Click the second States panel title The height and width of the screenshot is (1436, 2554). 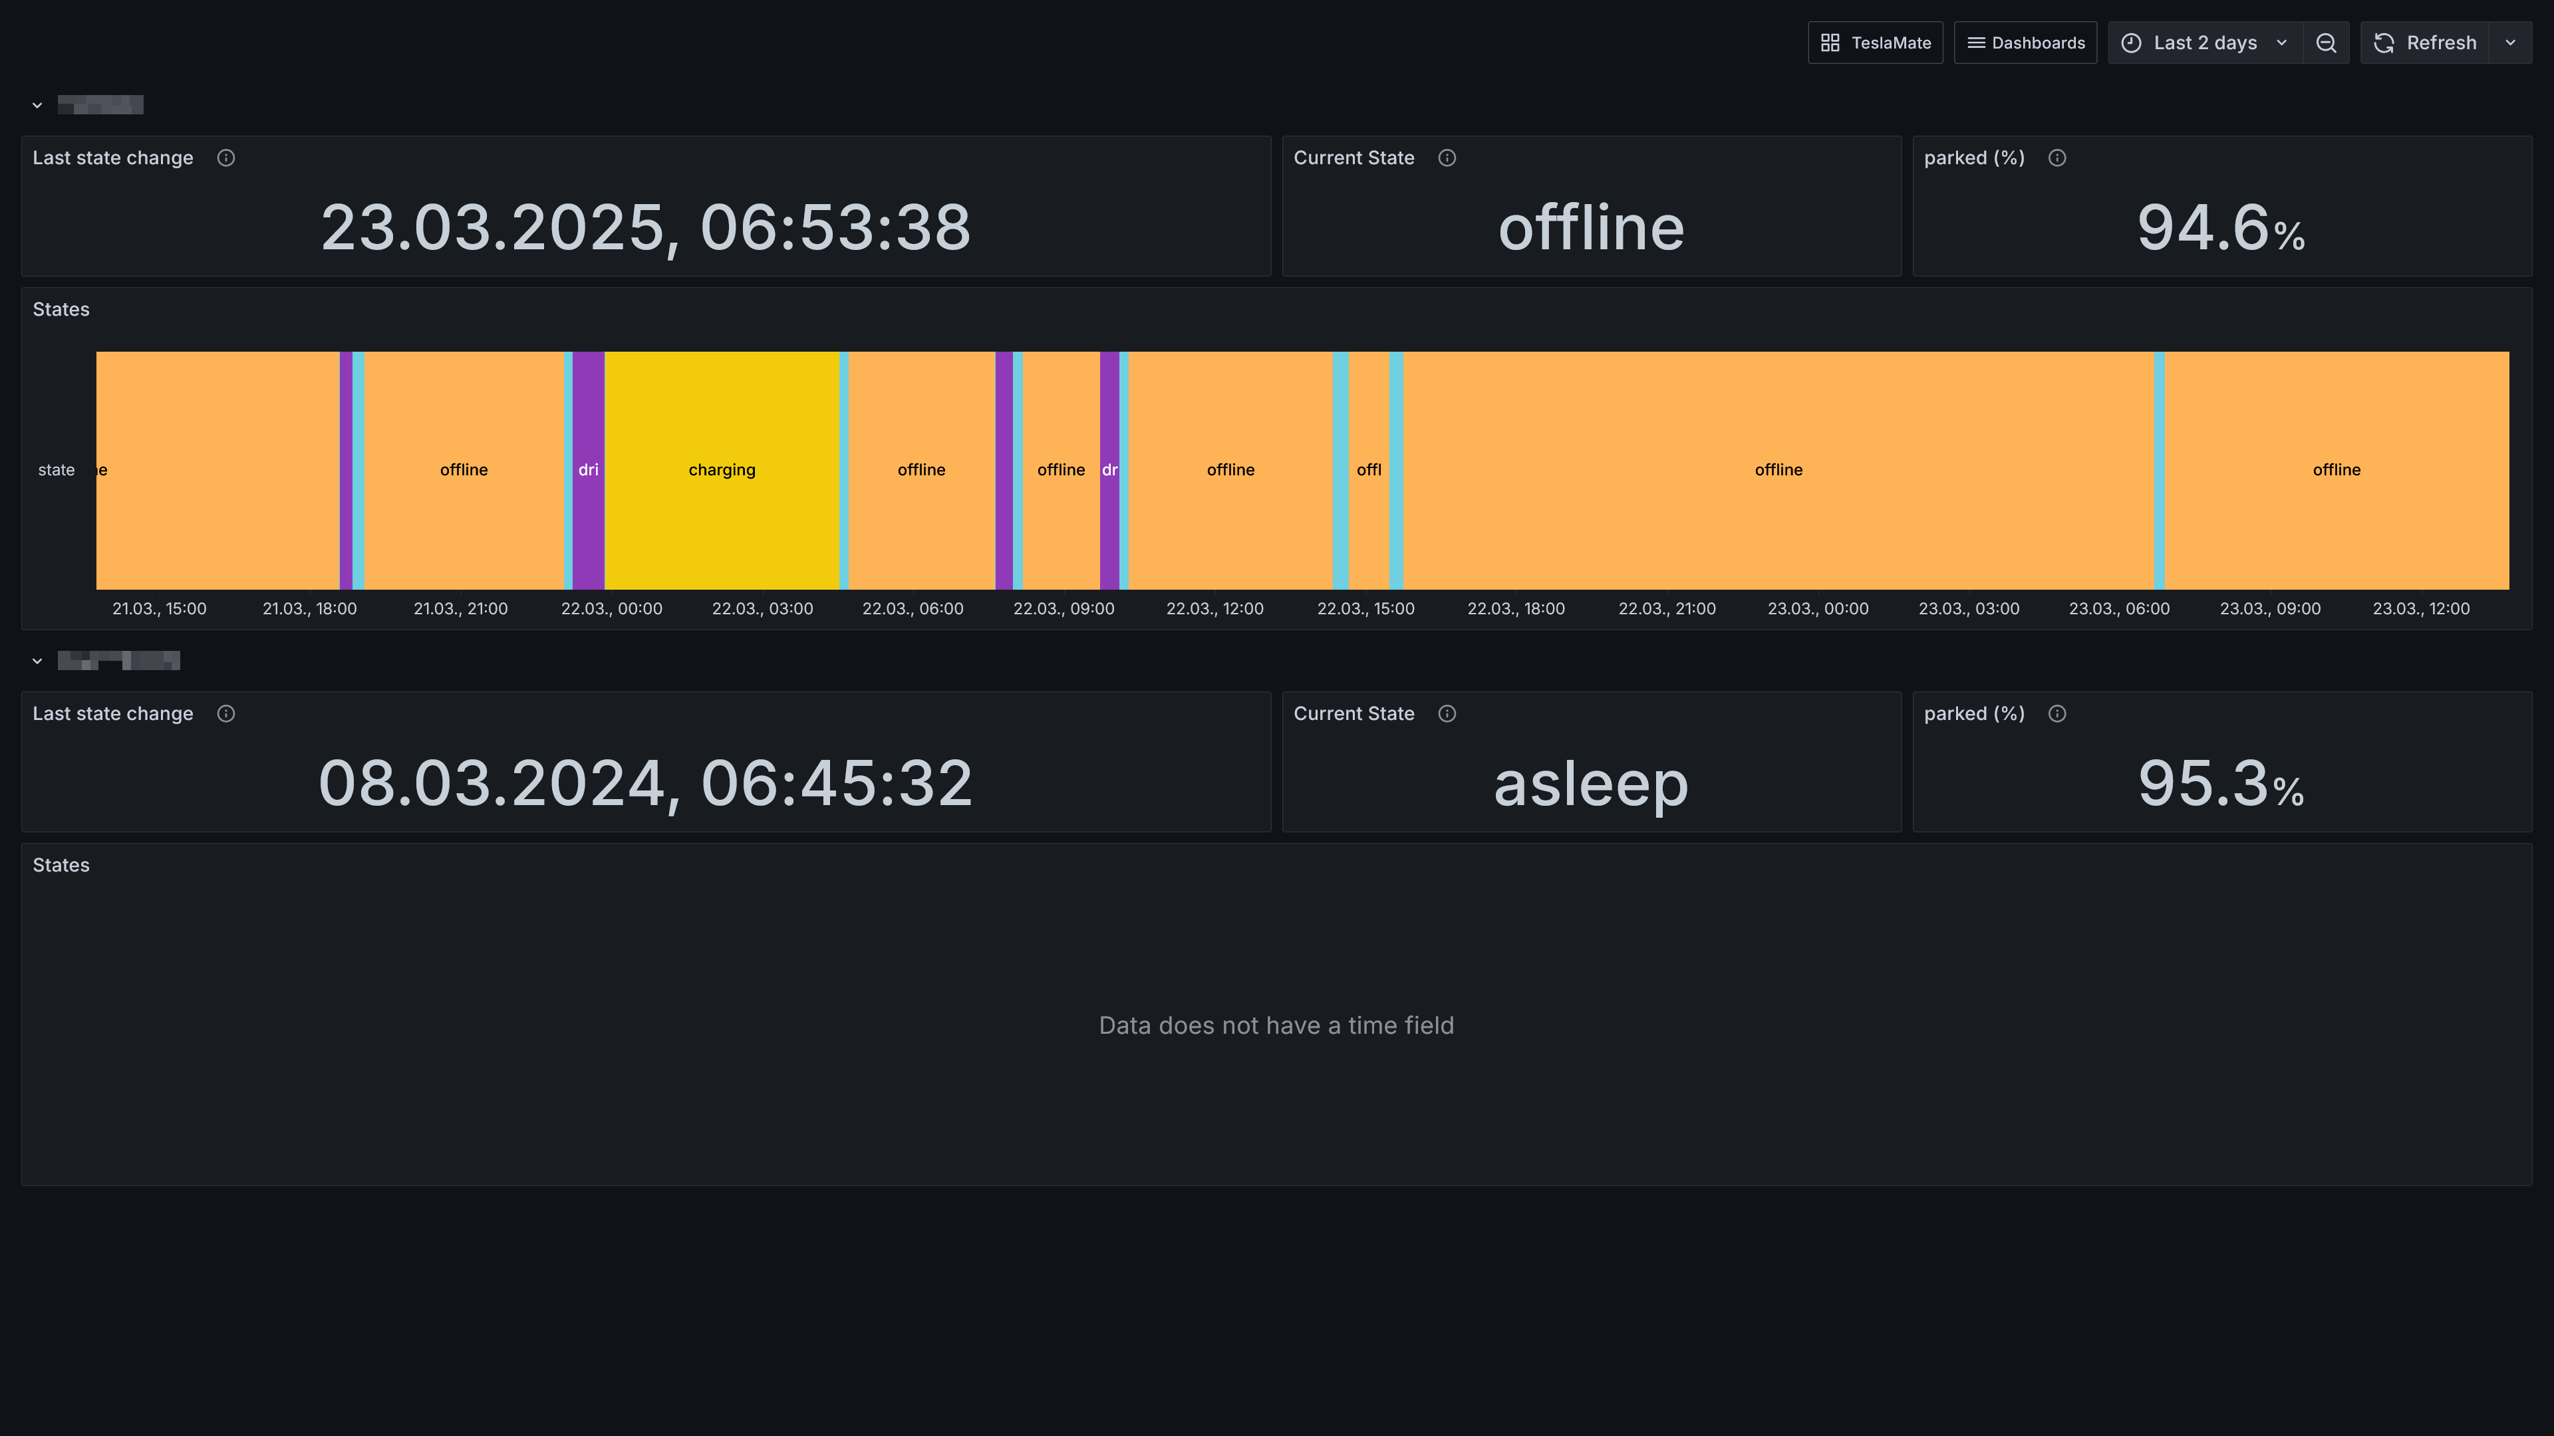(x=61, y=865)
